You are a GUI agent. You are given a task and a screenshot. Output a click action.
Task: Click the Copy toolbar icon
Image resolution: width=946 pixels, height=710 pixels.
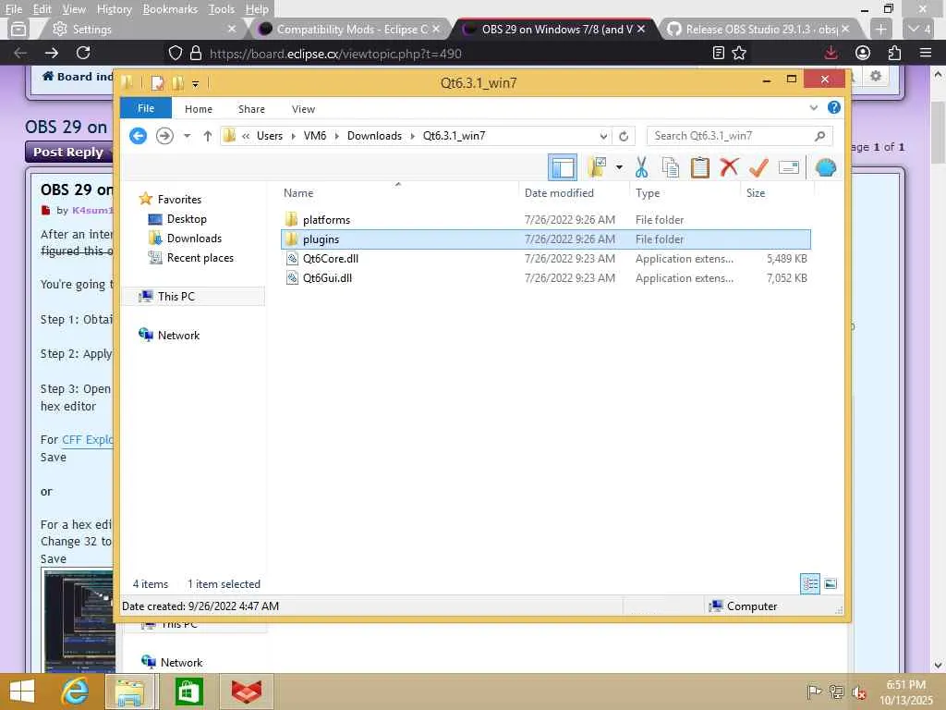[x=671, y=167]
